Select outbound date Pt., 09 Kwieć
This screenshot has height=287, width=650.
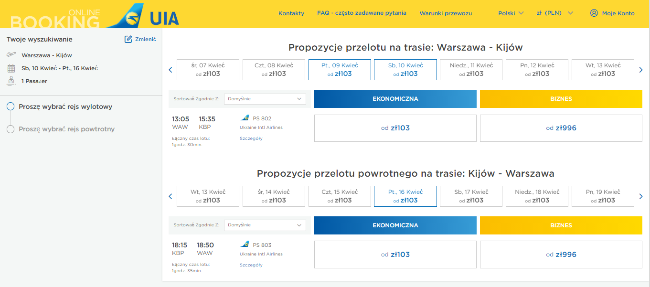(x=340, y=70)
